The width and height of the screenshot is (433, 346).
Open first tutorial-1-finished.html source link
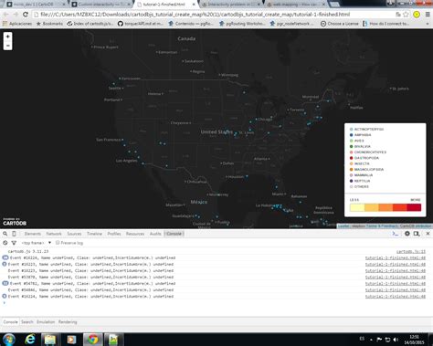tap(396, 257)
